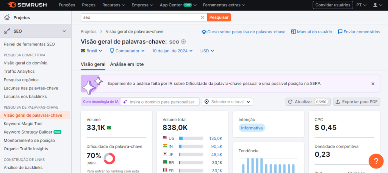
Task: Open Monitoramento de posição in sidebar
Action: [x=29, y=140]
